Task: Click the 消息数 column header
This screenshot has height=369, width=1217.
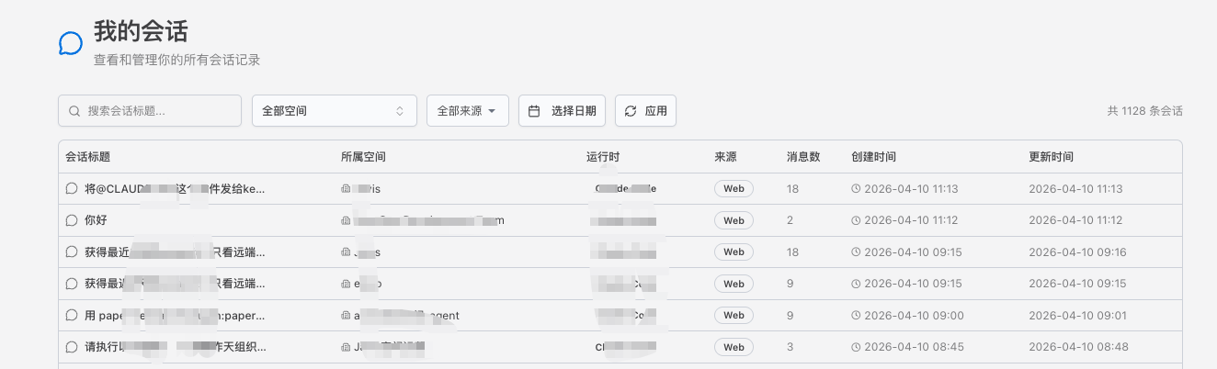Action: tap(803, 157)
